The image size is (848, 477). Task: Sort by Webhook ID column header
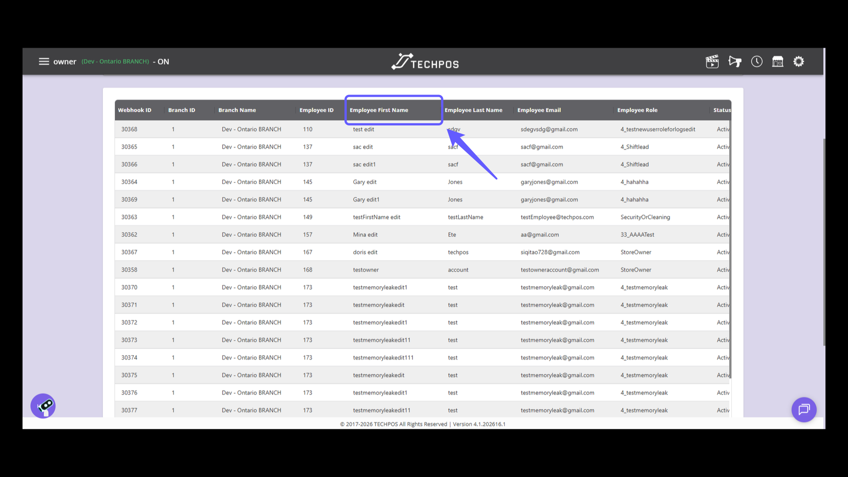(134, 110)
